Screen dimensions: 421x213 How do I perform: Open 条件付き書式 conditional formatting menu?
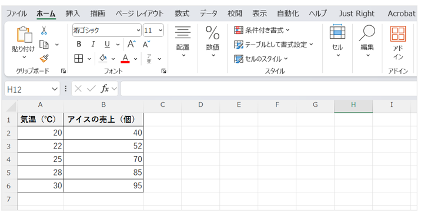[x=262, y=31]
